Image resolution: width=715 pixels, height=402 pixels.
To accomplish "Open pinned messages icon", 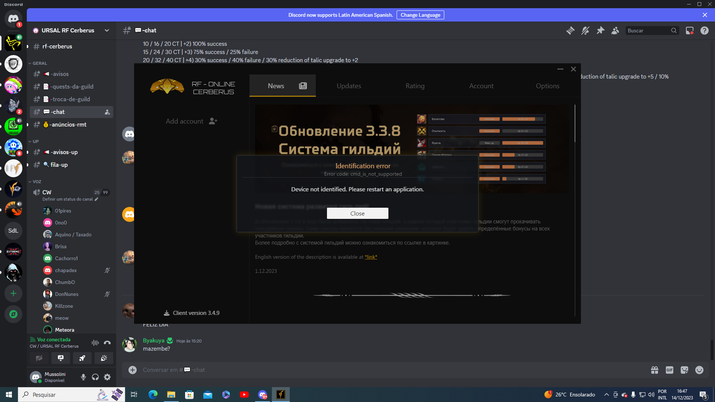I will tap(600, 31).
